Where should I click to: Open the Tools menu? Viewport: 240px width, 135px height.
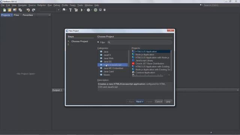coord(80,5)
